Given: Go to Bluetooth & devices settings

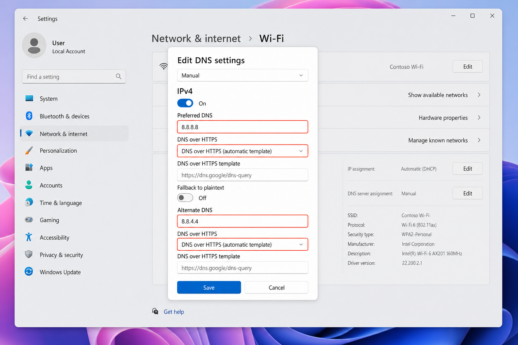Looking at the screenshot, I should coord(74,116).
